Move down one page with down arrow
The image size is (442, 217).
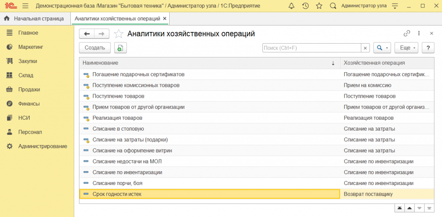tap(420, 208)
